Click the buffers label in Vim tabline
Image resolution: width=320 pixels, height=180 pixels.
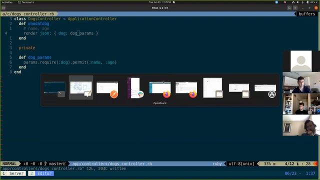tap(306, 14)
